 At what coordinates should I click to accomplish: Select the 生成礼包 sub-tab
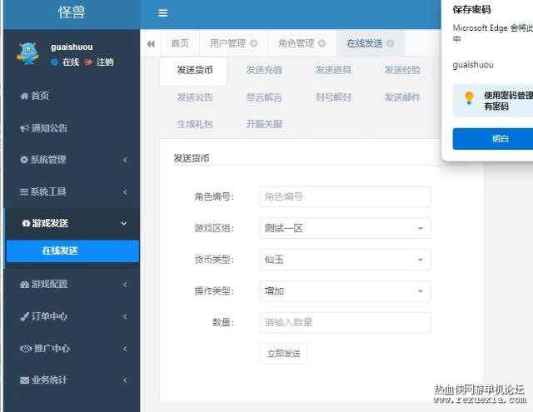[195, 124]
